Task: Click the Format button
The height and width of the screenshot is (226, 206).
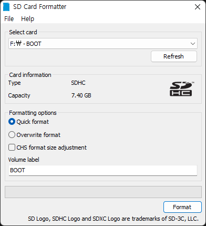Action: (x=182, y=207)
